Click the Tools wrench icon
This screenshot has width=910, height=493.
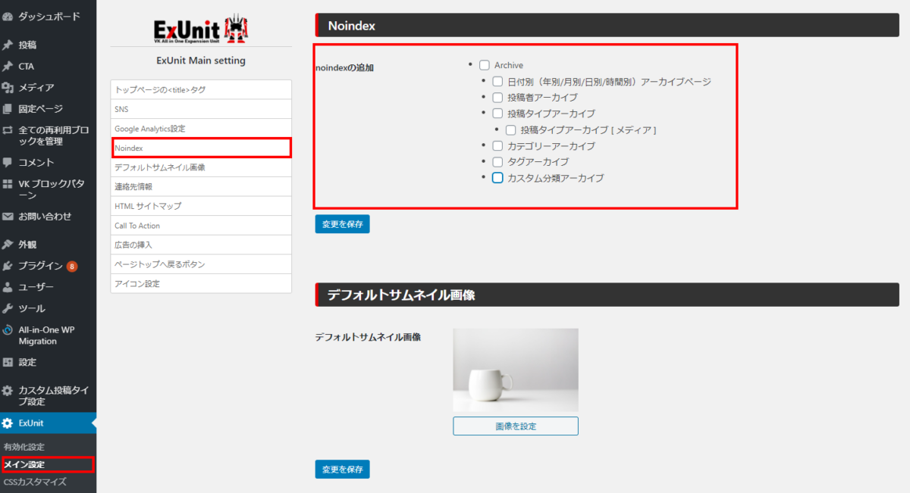tap(8, 308)
